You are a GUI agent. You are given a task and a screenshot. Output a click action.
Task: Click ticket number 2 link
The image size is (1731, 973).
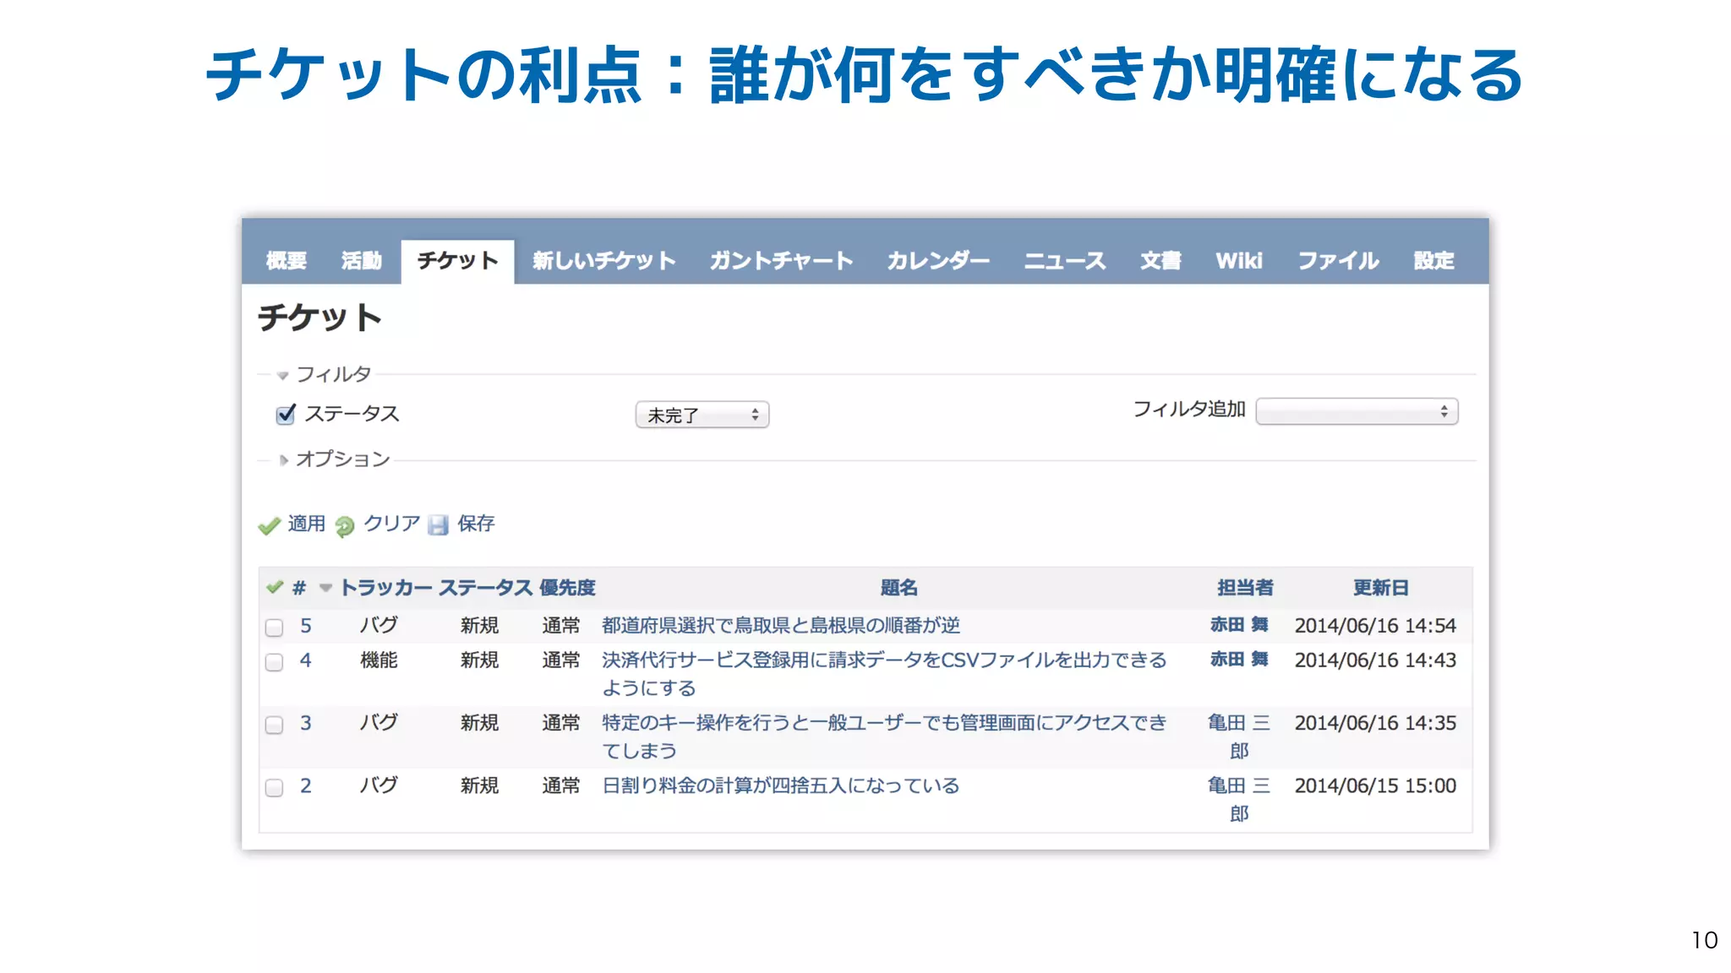click(x=306, y=785)
